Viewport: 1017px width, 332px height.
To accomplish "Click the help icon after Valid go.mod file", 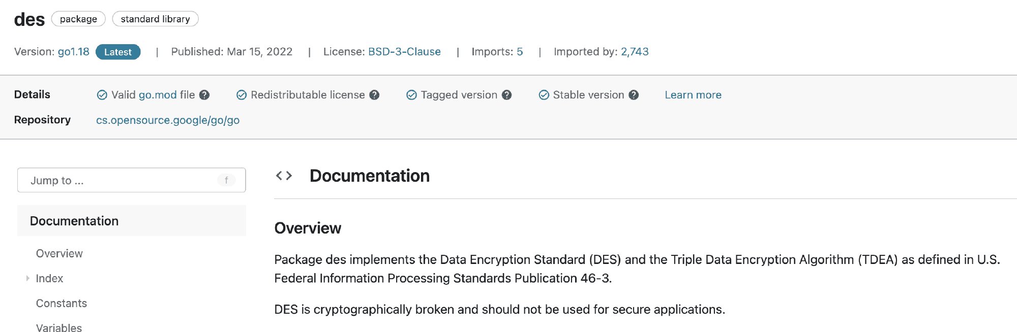I will 204,95.
